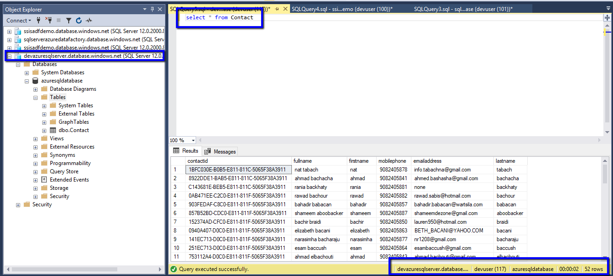Expand the System Databases folder
613x276 pixels.
(27, 72)
